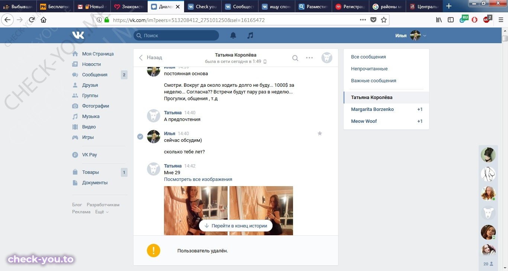Open conversation actions three-dot menu

pyautogui.click(x=309, y=58)
